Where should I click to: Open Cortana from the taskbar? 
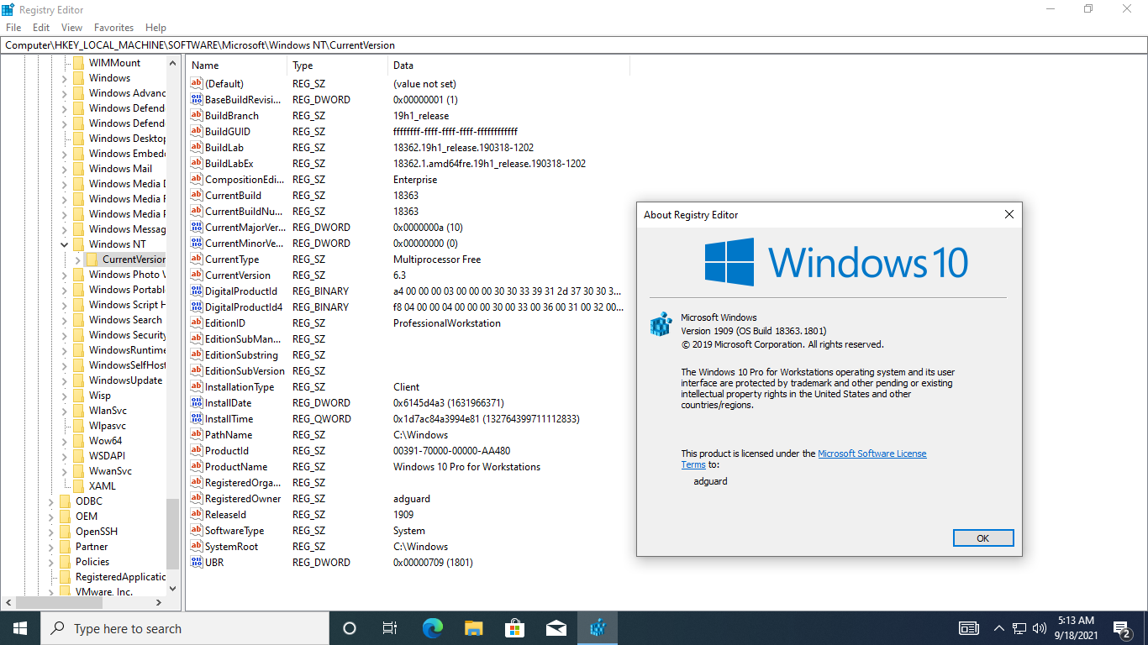350,628
